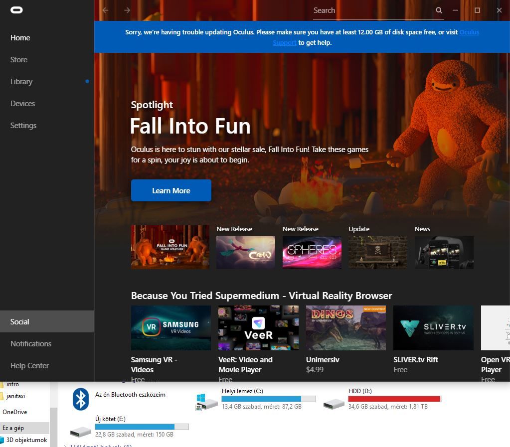This screenshot has height=447, width=510.
Task: Click the 'VeeR: Video and Movie Player' title
Action: coord(246,364)
